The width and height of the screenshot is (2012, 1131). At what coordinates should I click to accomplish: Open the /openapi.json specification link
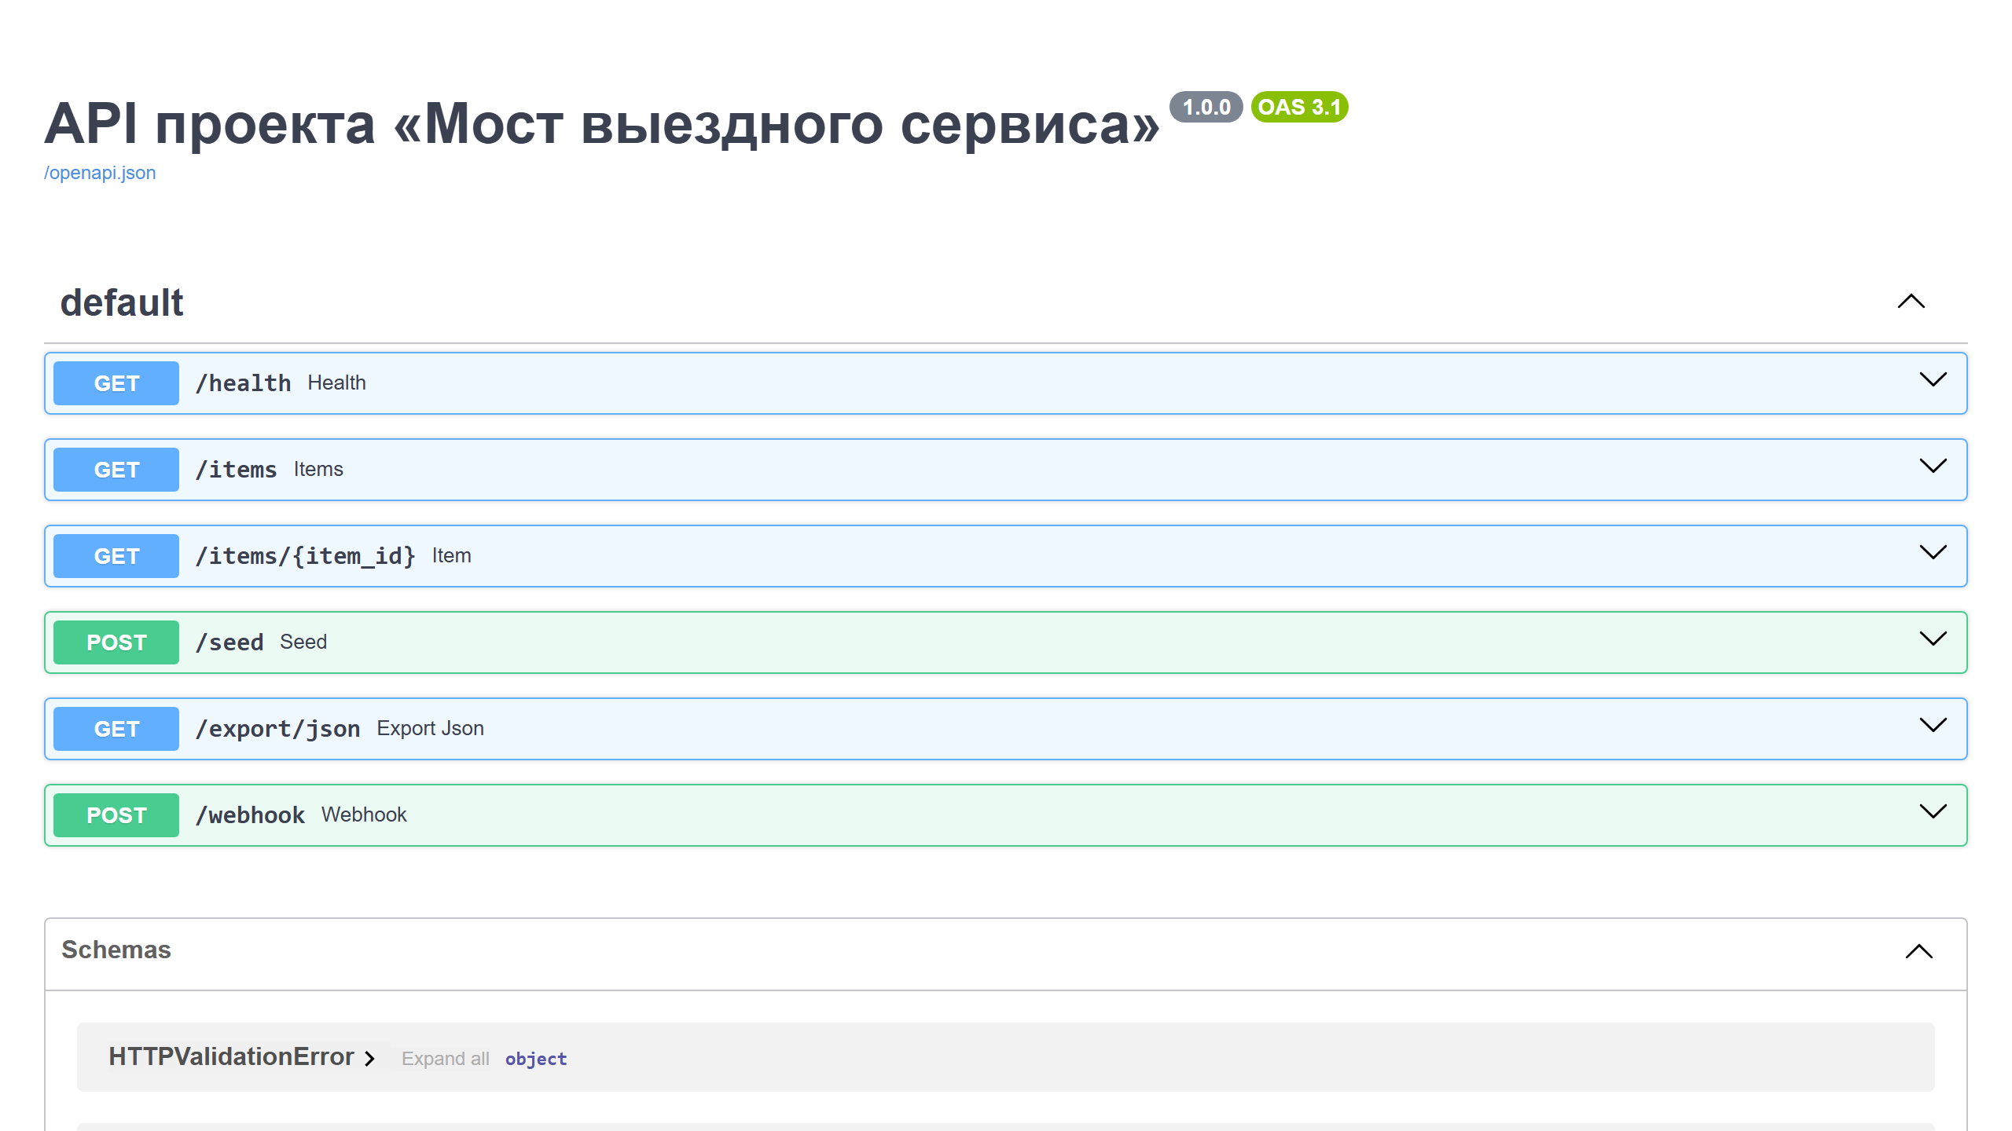point(100,172)
